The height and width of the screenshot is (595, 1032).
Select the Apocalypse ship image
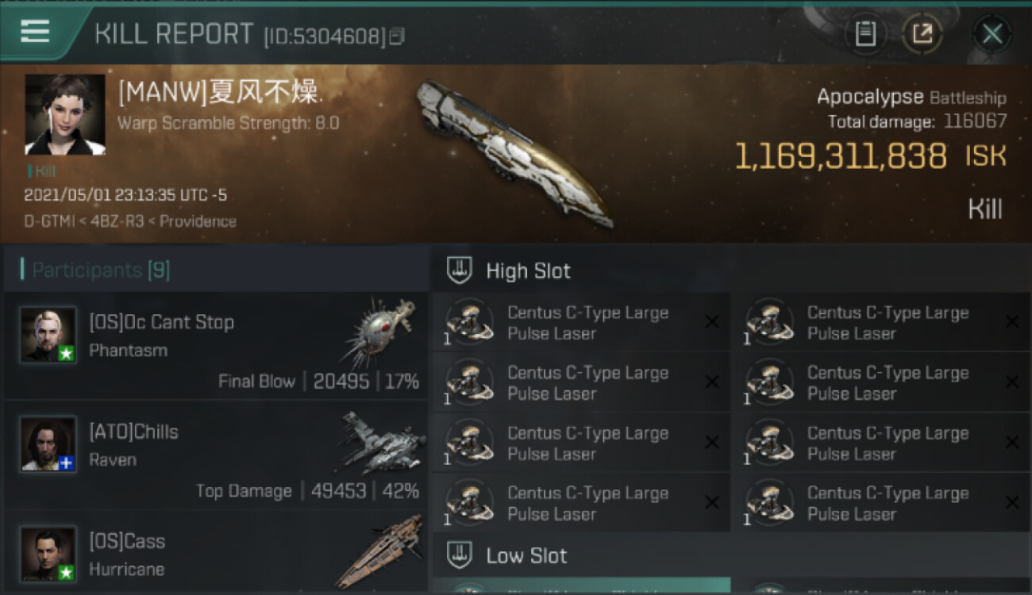(x=516, y=153)
